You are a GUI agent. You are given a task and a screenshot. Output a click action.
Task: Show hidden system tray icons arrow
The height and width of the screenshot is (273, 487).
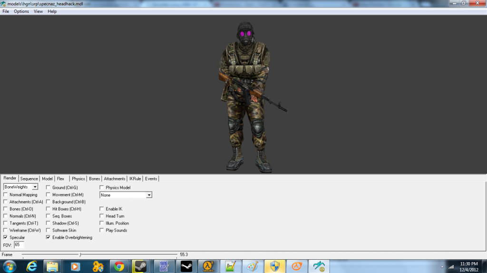[x=442, y=267]
